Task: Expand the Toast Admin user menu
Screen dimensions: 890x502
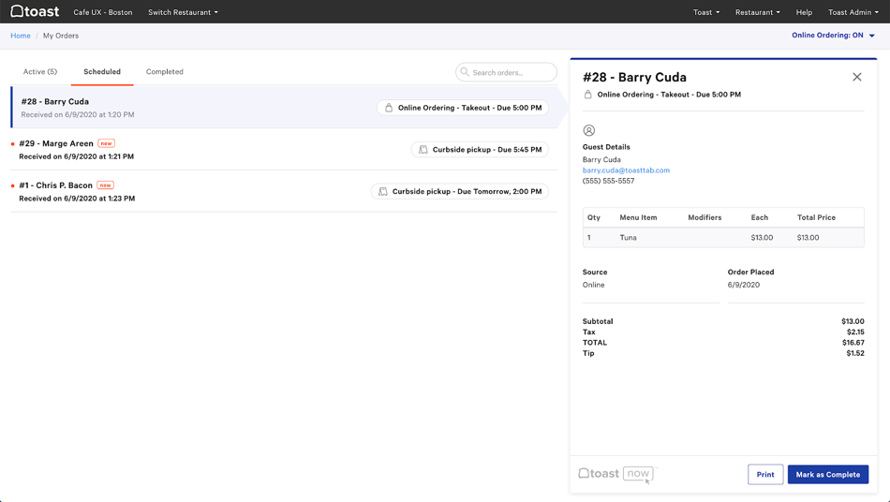Action: point(853,12)
